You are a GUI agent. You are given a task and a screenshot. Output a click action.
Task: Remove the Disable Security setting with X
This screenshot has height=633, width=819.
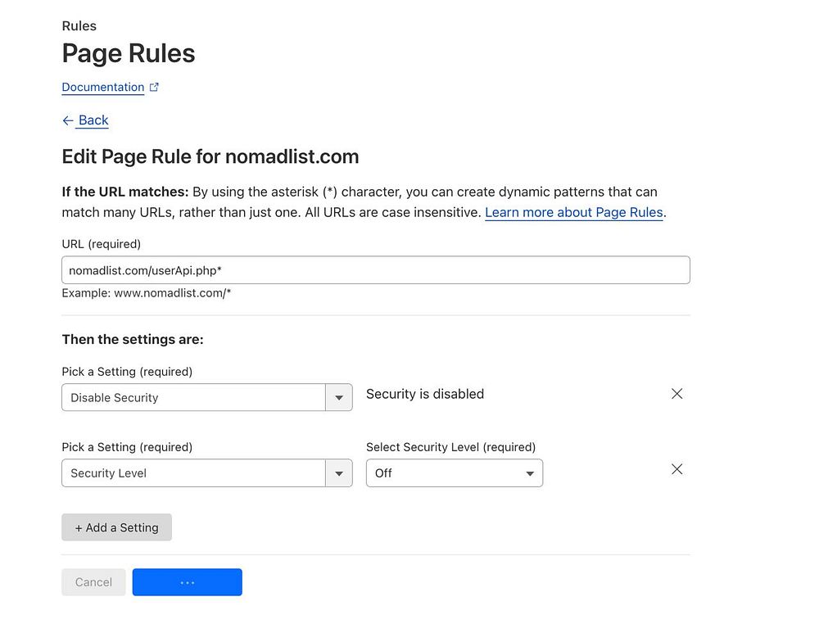point(676,394)
